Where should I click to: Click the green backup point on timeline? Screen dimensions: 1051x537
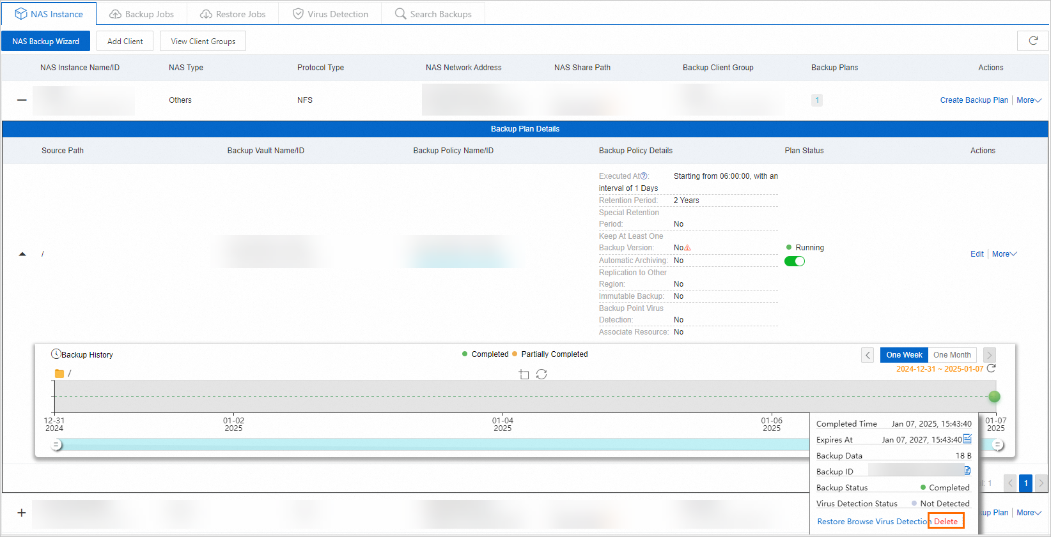coord(994,397)
